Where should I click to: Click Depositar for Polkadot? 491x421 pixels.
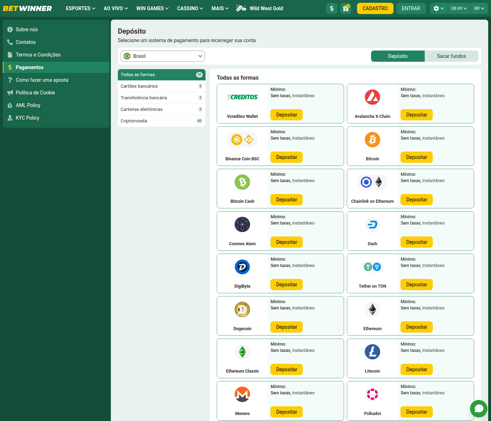click(x=417, y=412)
